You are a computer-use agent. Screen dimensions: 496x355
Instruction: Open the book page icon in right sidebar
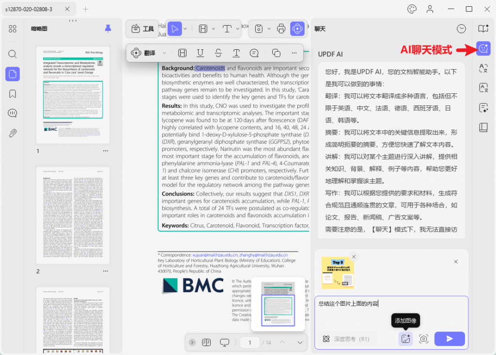pyautogui.click(x=483, y=127)
